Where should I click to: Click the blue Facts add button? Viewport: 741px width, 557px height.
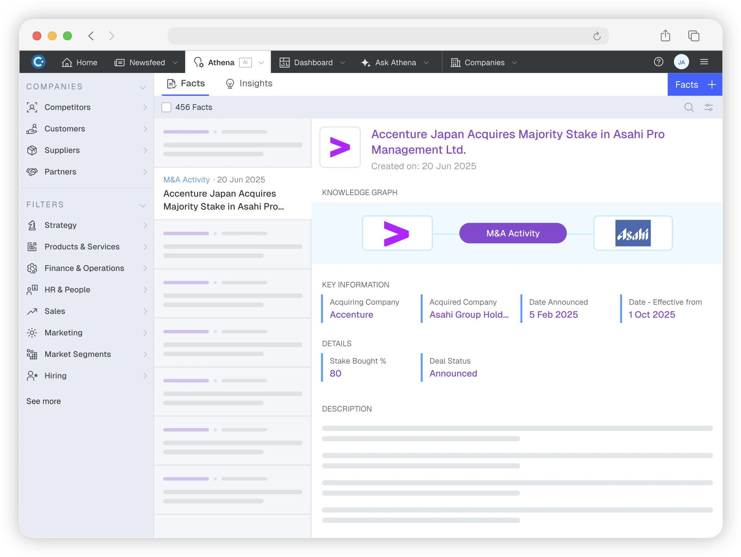pos(695,85)
